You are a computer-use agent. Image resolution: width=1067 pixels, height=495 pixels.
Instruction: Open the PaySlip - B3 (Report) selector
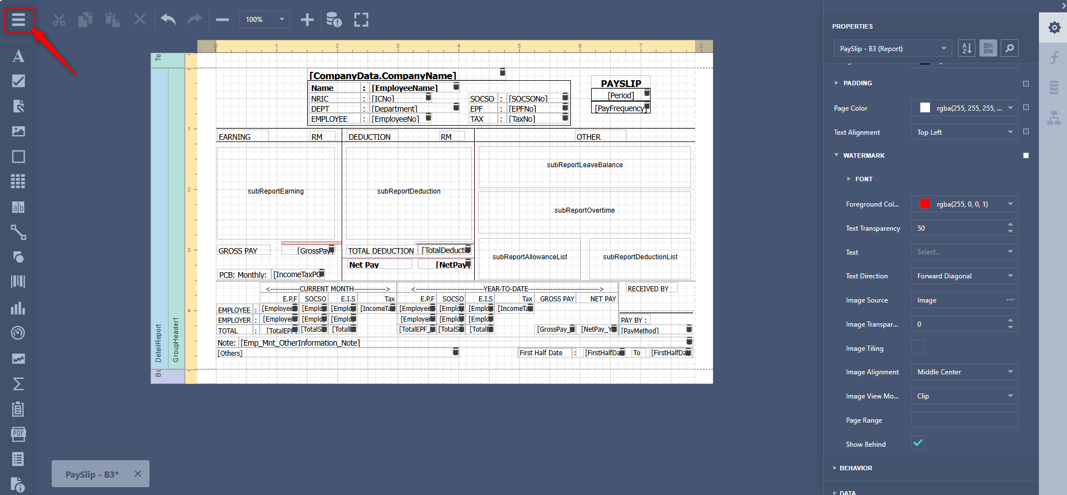893,48
